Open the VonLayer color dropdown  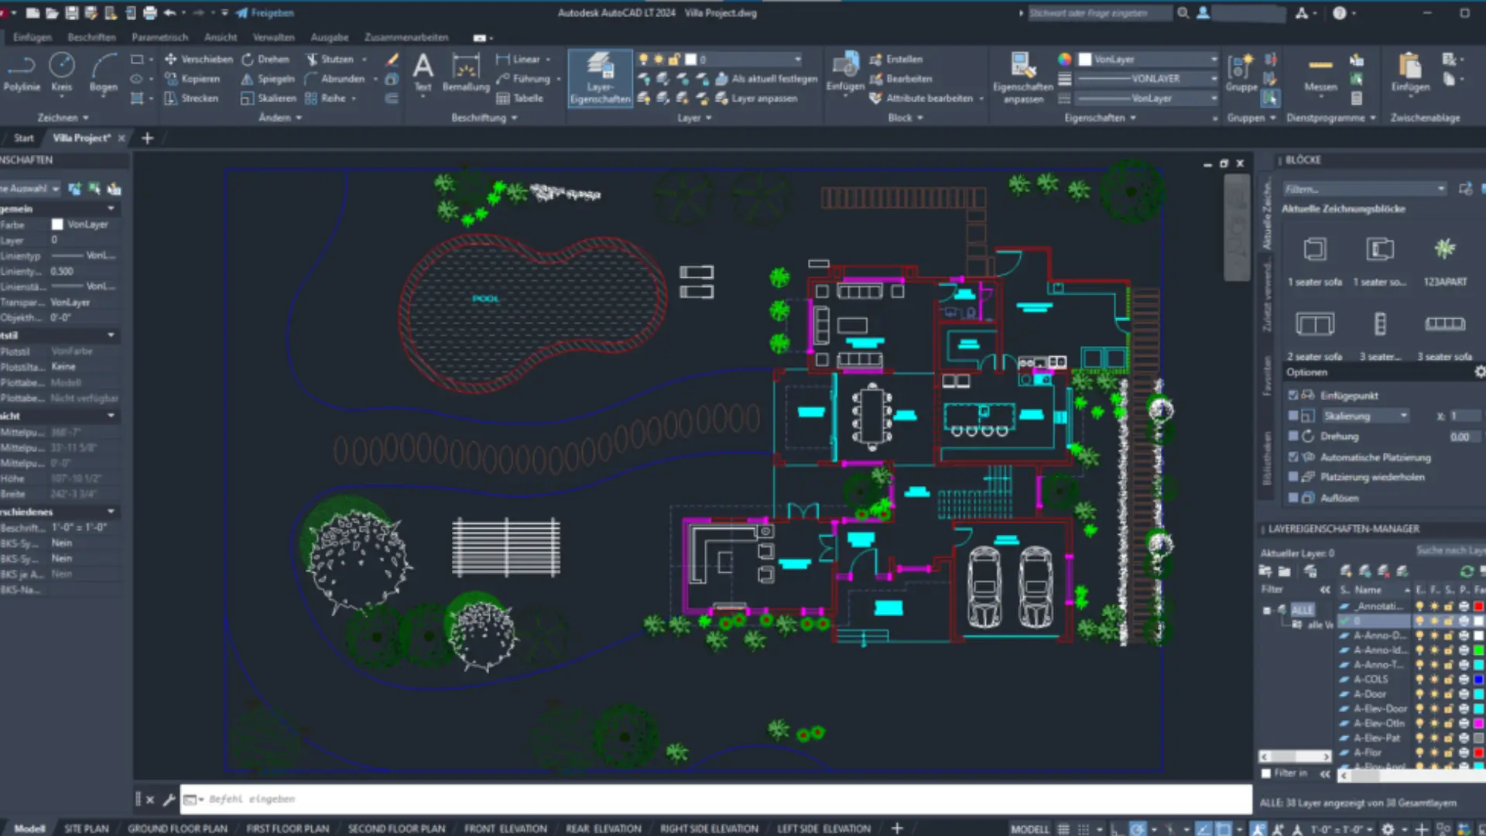[x=1216, y=59]
